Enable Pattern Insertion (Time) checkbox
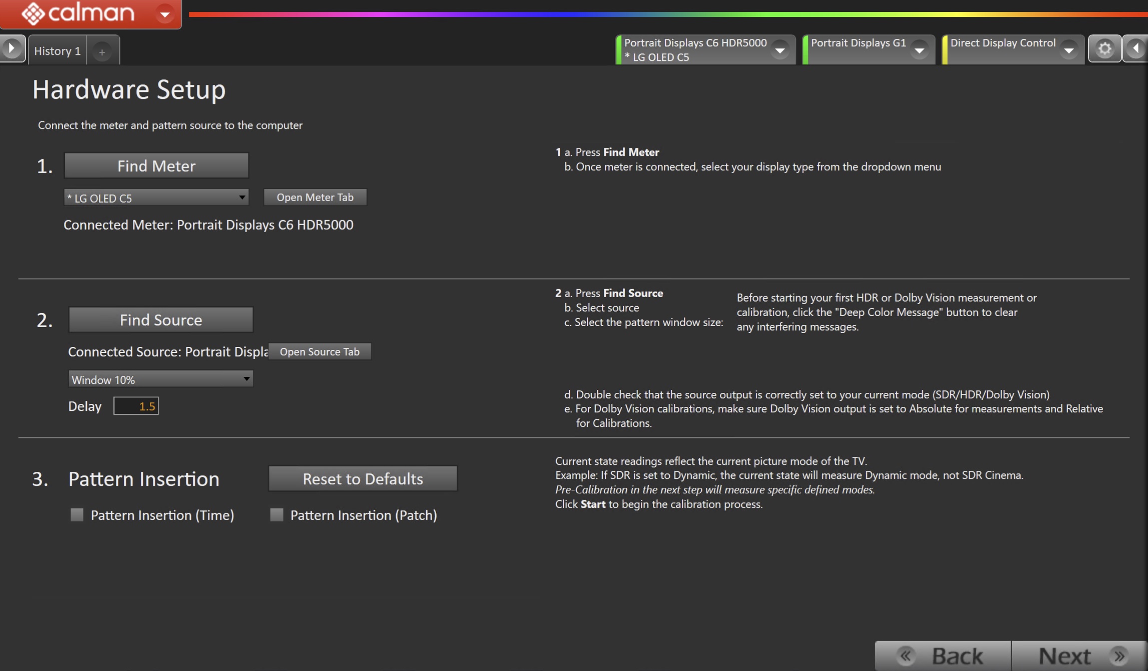Viewport: 1148px width, 671px height. (77, 515)
